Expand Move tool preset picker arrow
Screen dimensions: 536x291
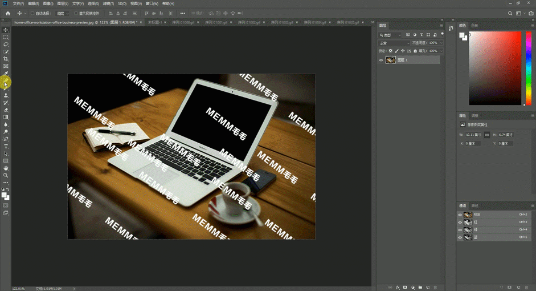[x=25, y=13]
